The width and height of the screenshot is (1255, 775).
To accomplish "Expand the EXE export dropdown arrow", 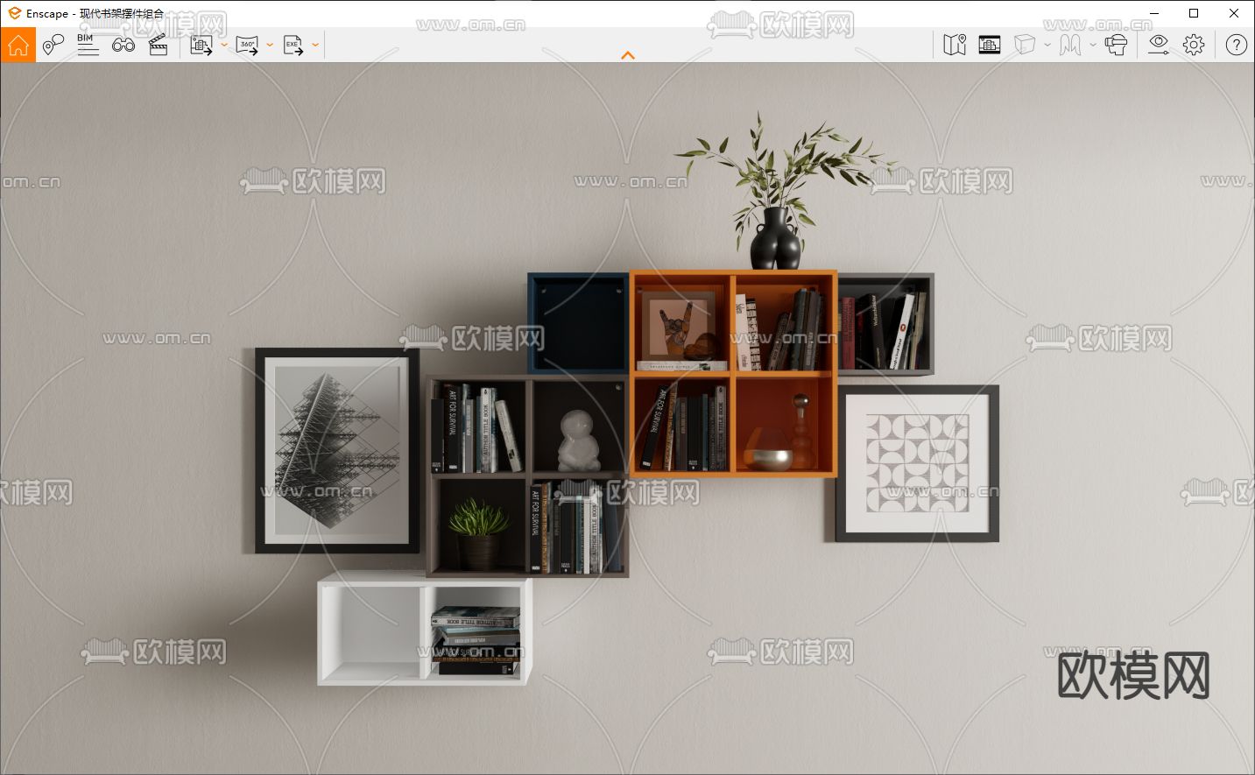I will [x=315, y=45].
